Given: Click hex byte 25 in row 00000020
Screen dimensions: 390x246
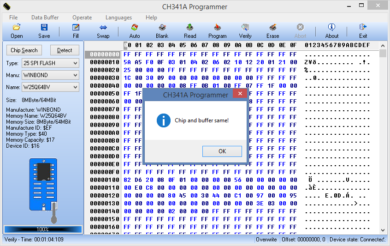Looking at the screenshot, I should pyautogui.click(x=127, y=70).
